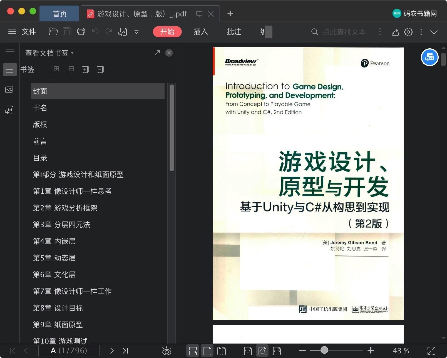Switch to the 首页 tab
This screenshot has height=358, width=447.
click(x=59, y=14)
